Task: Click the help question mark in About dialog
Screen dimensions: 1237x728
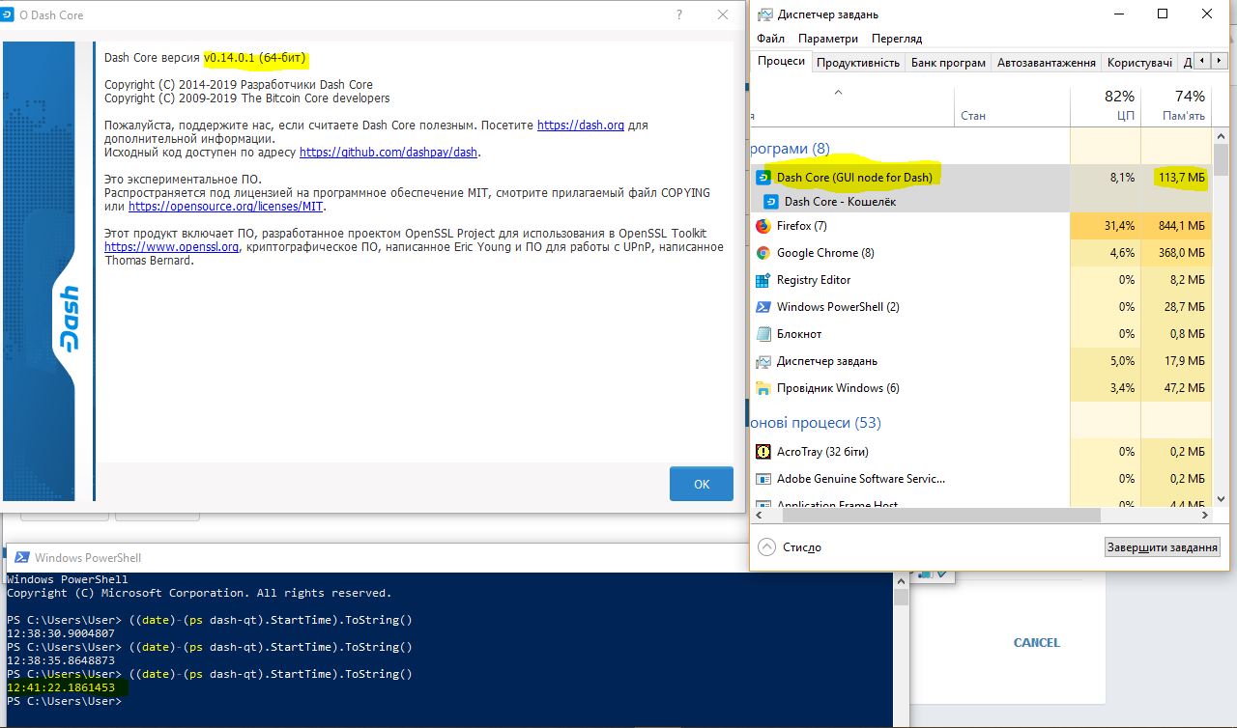Action: [680, 14]
